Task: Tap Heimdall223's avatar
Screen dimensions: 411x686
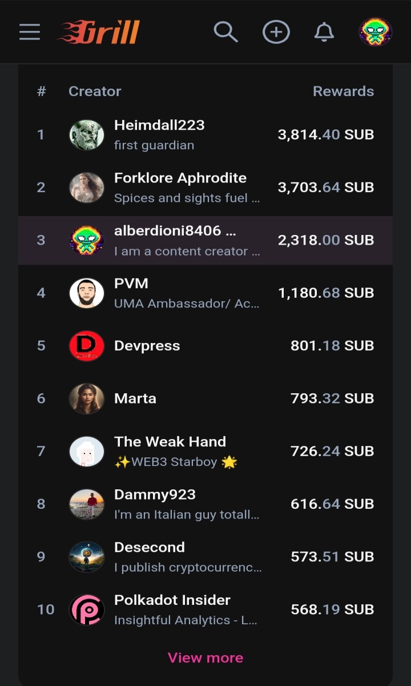Action: pyautogui.click(x=87, y=135)
